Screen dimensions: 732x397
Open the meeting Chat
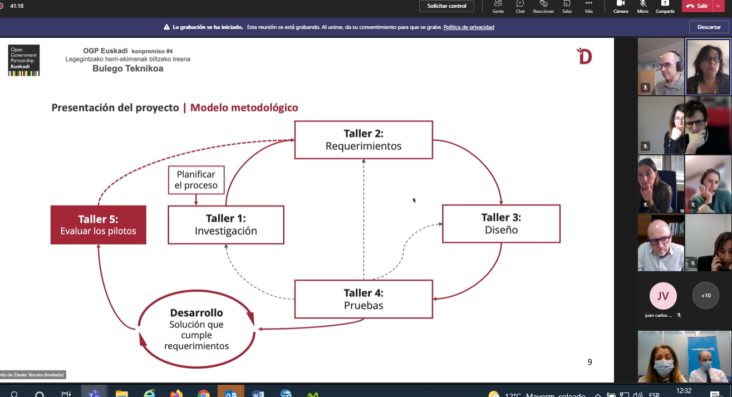click(x=520, y=6)
